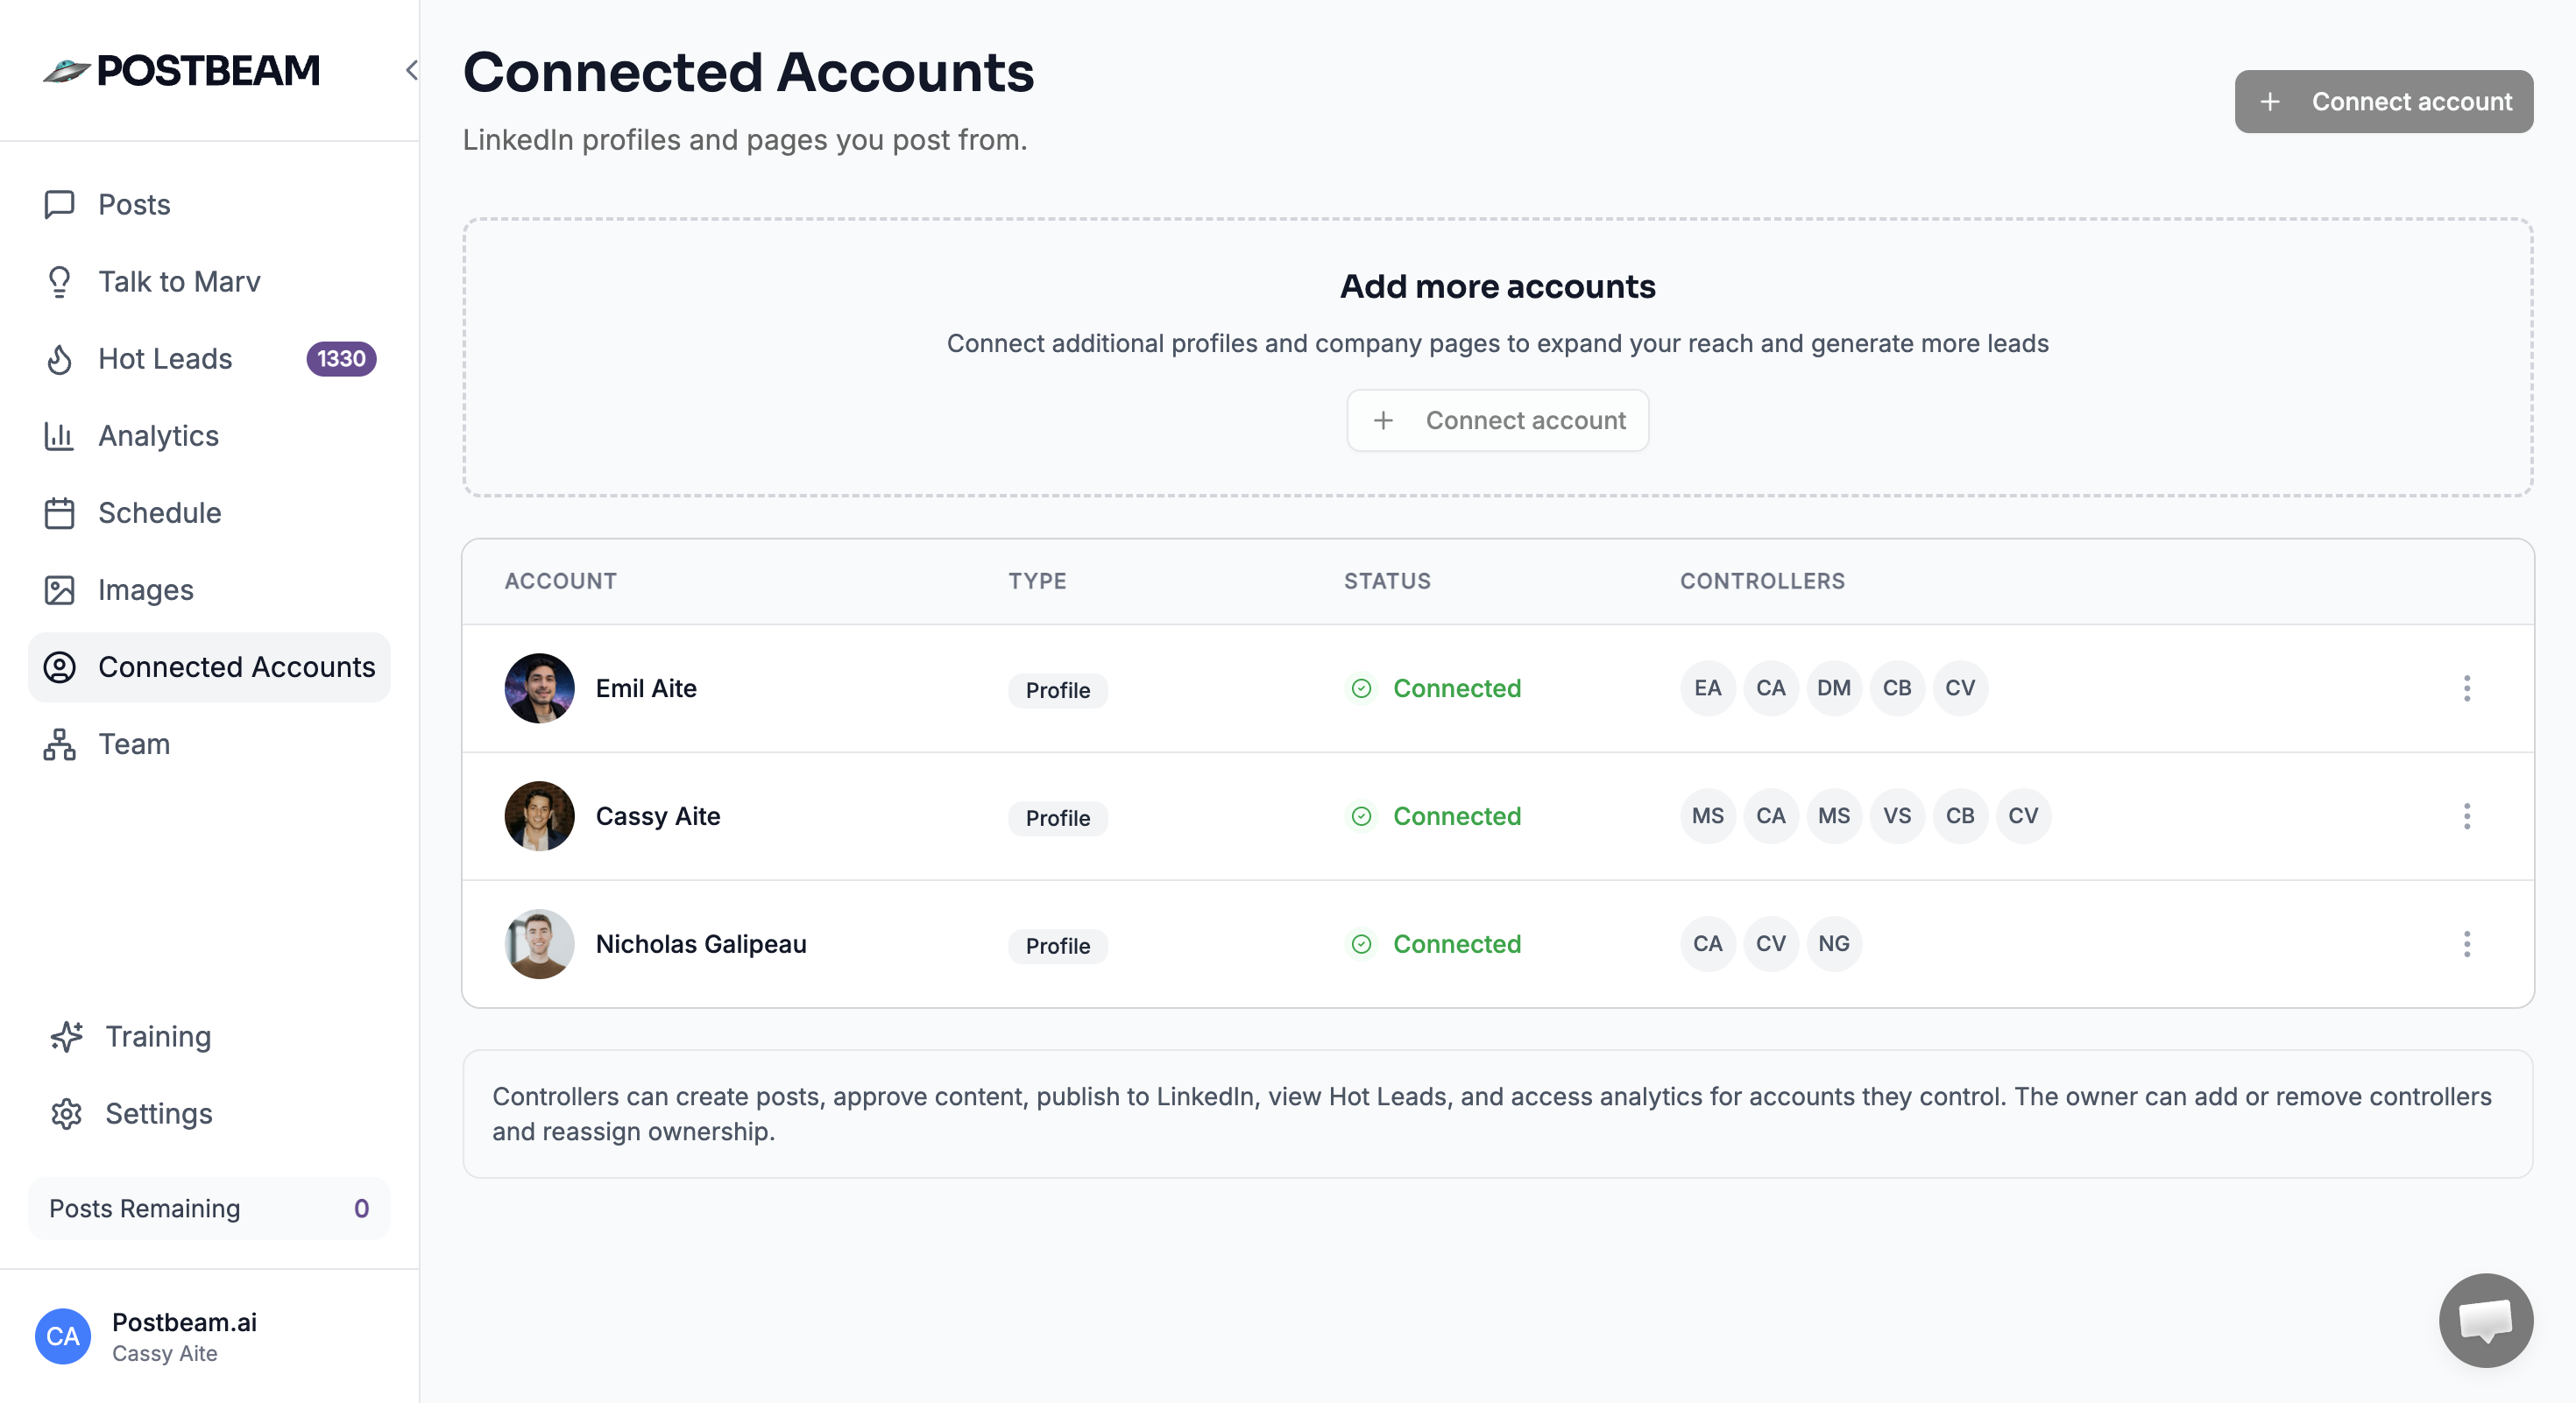Click the top-right Connect account button
The width and height of the screenshot is (2576, 1403).
(2384, 101)
